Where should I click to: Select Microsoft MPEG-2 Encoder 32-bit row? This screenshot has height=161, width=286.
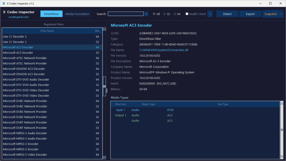tap(52, 149)
